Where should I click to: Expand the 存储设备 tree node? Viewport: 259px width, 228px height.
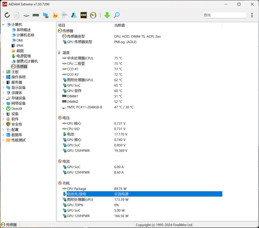(3, 98)
